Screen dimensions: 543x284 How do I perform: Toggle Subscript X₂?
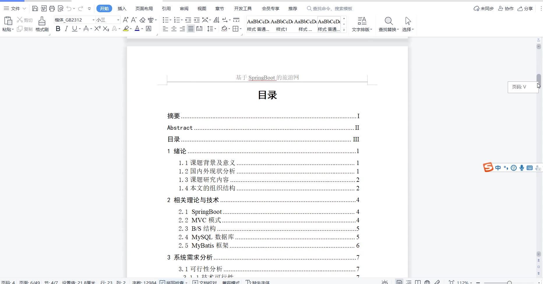click(106, 29)
